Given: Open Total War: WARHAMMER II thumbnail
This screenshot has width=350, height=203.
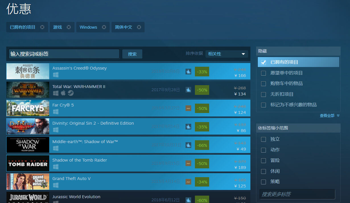Looking at the screenshot, I should [28, 90].
